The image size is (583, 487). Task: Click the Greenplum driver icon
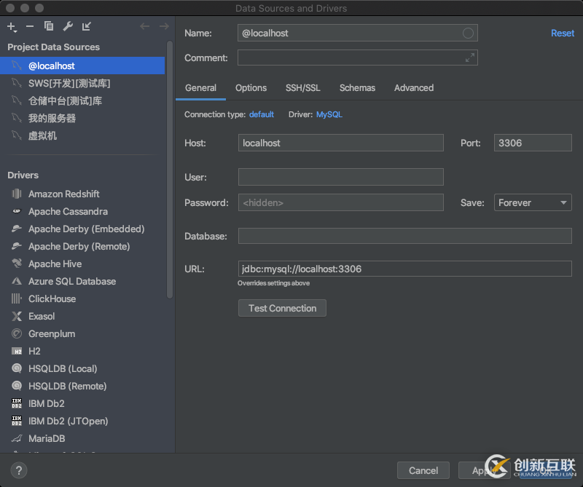pos(17,333)
